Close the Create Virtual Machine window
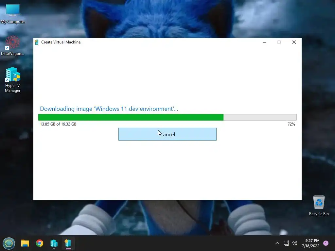335x251 pixels. click(294, 42)
